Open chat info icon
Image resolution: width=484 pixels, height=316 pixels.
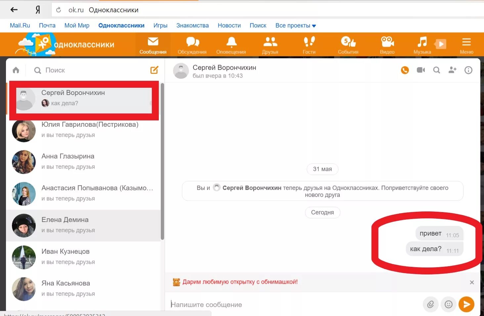click(x=468, y=70)
